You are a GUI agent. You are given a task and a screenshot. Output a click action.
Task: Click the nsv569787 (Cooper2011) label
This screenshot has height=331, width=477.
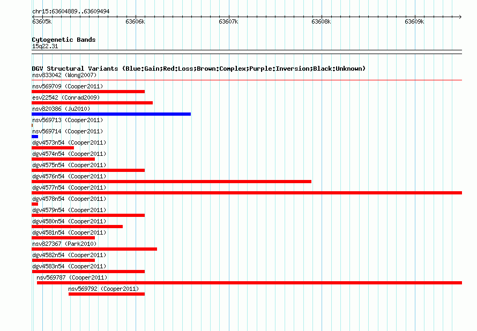coord(72,277)
